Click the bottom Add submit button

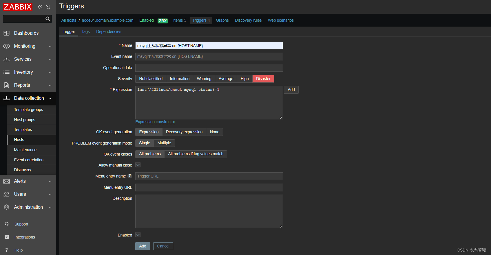(143, 246)
